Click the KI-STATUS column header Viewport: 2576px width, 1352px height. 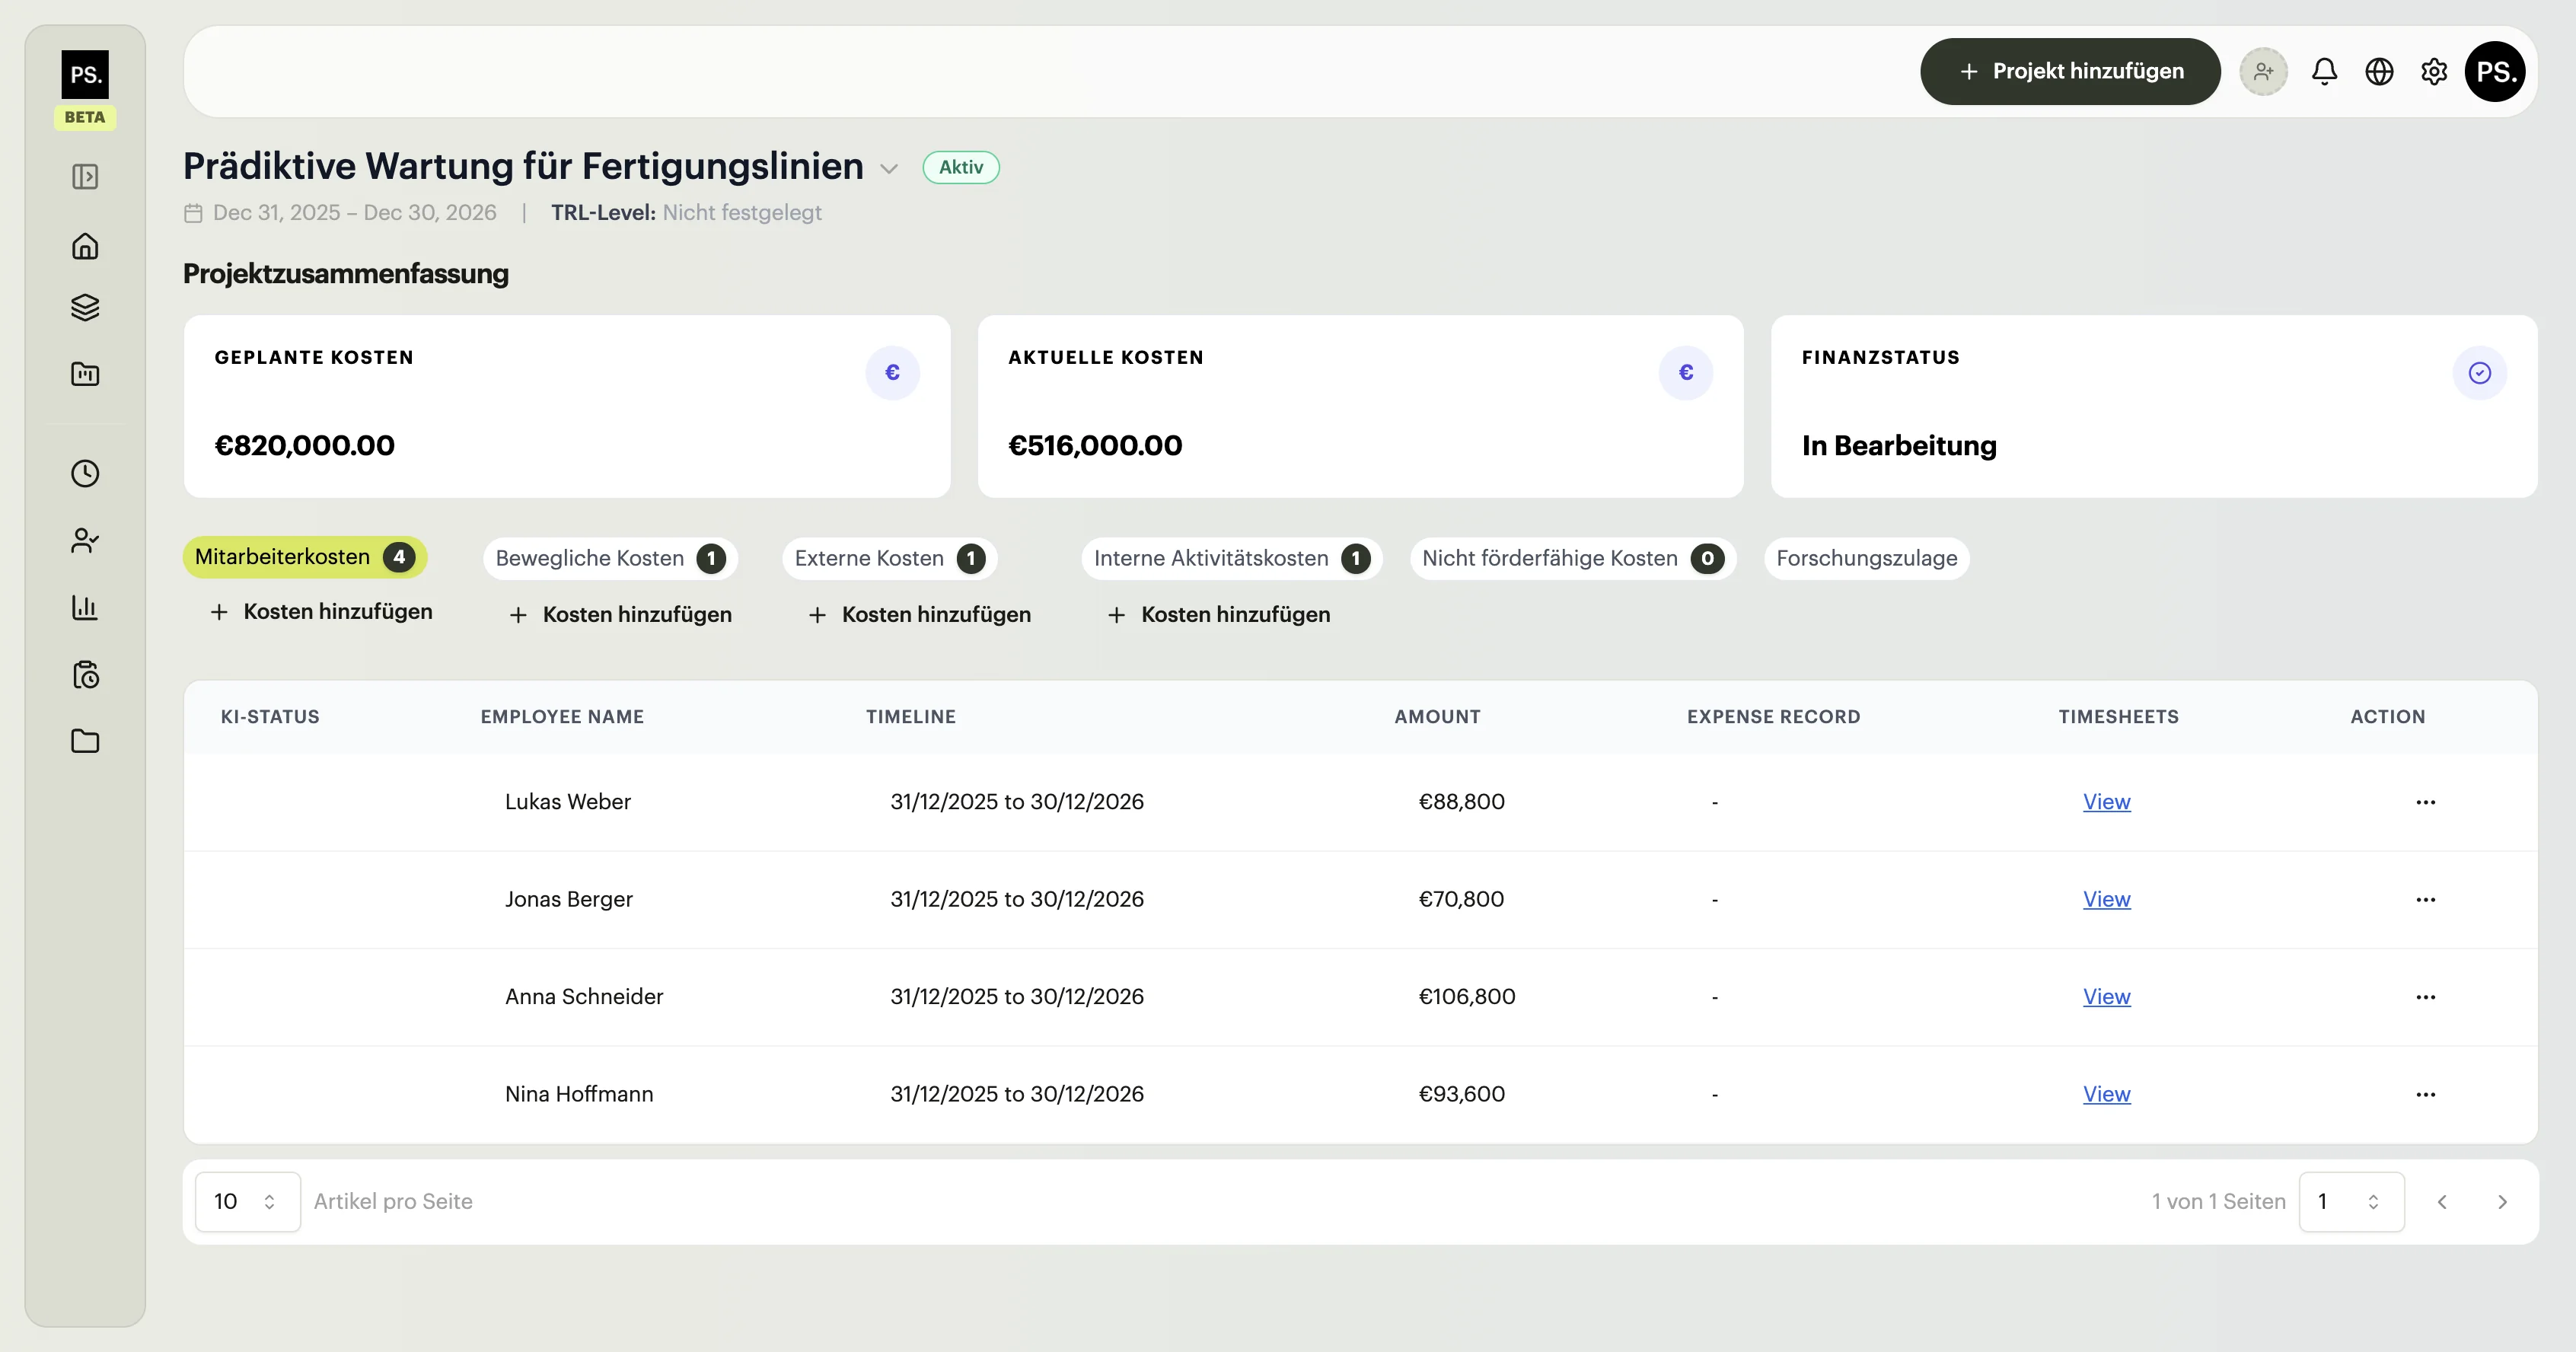tap(270, 717)
